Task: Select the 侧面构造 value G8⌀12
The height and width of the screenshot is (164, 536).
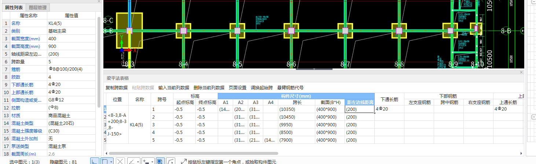Action: point(71,100)
